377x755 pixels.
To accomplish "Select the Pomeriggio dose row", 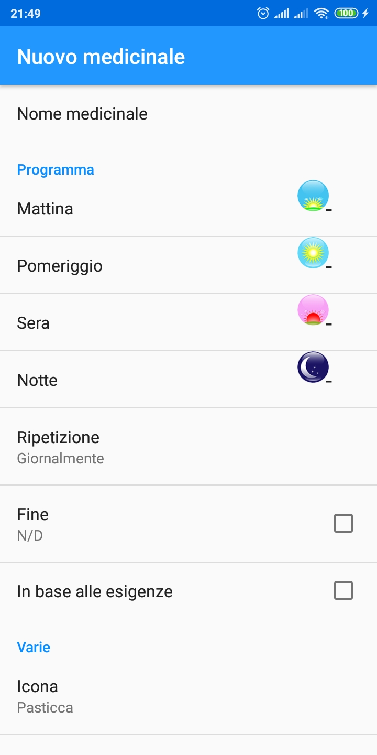I will pos(157,266).
